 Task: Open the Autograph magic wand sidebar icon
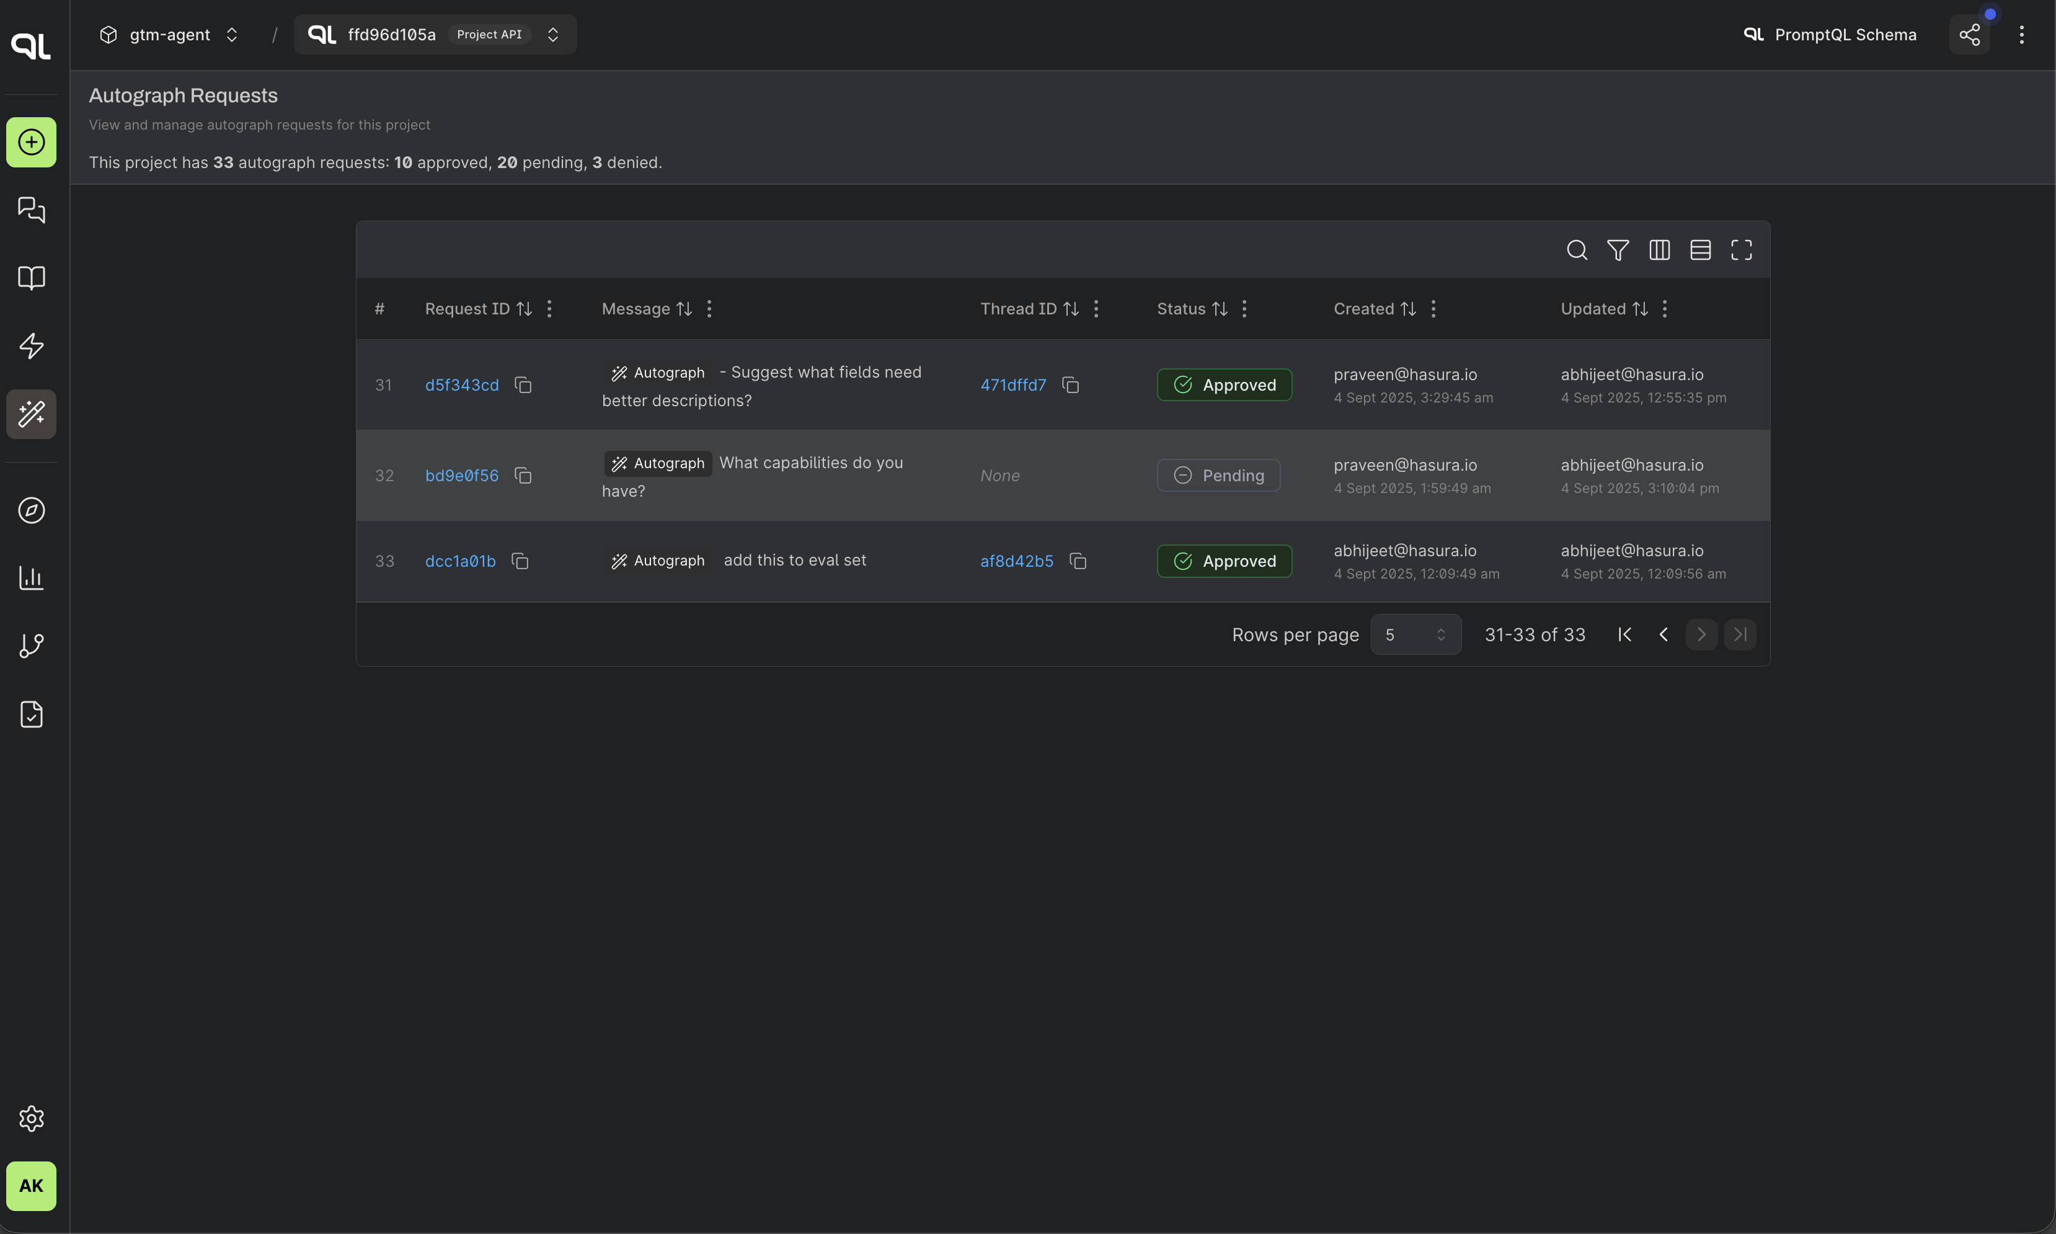(x=32, y=414)
